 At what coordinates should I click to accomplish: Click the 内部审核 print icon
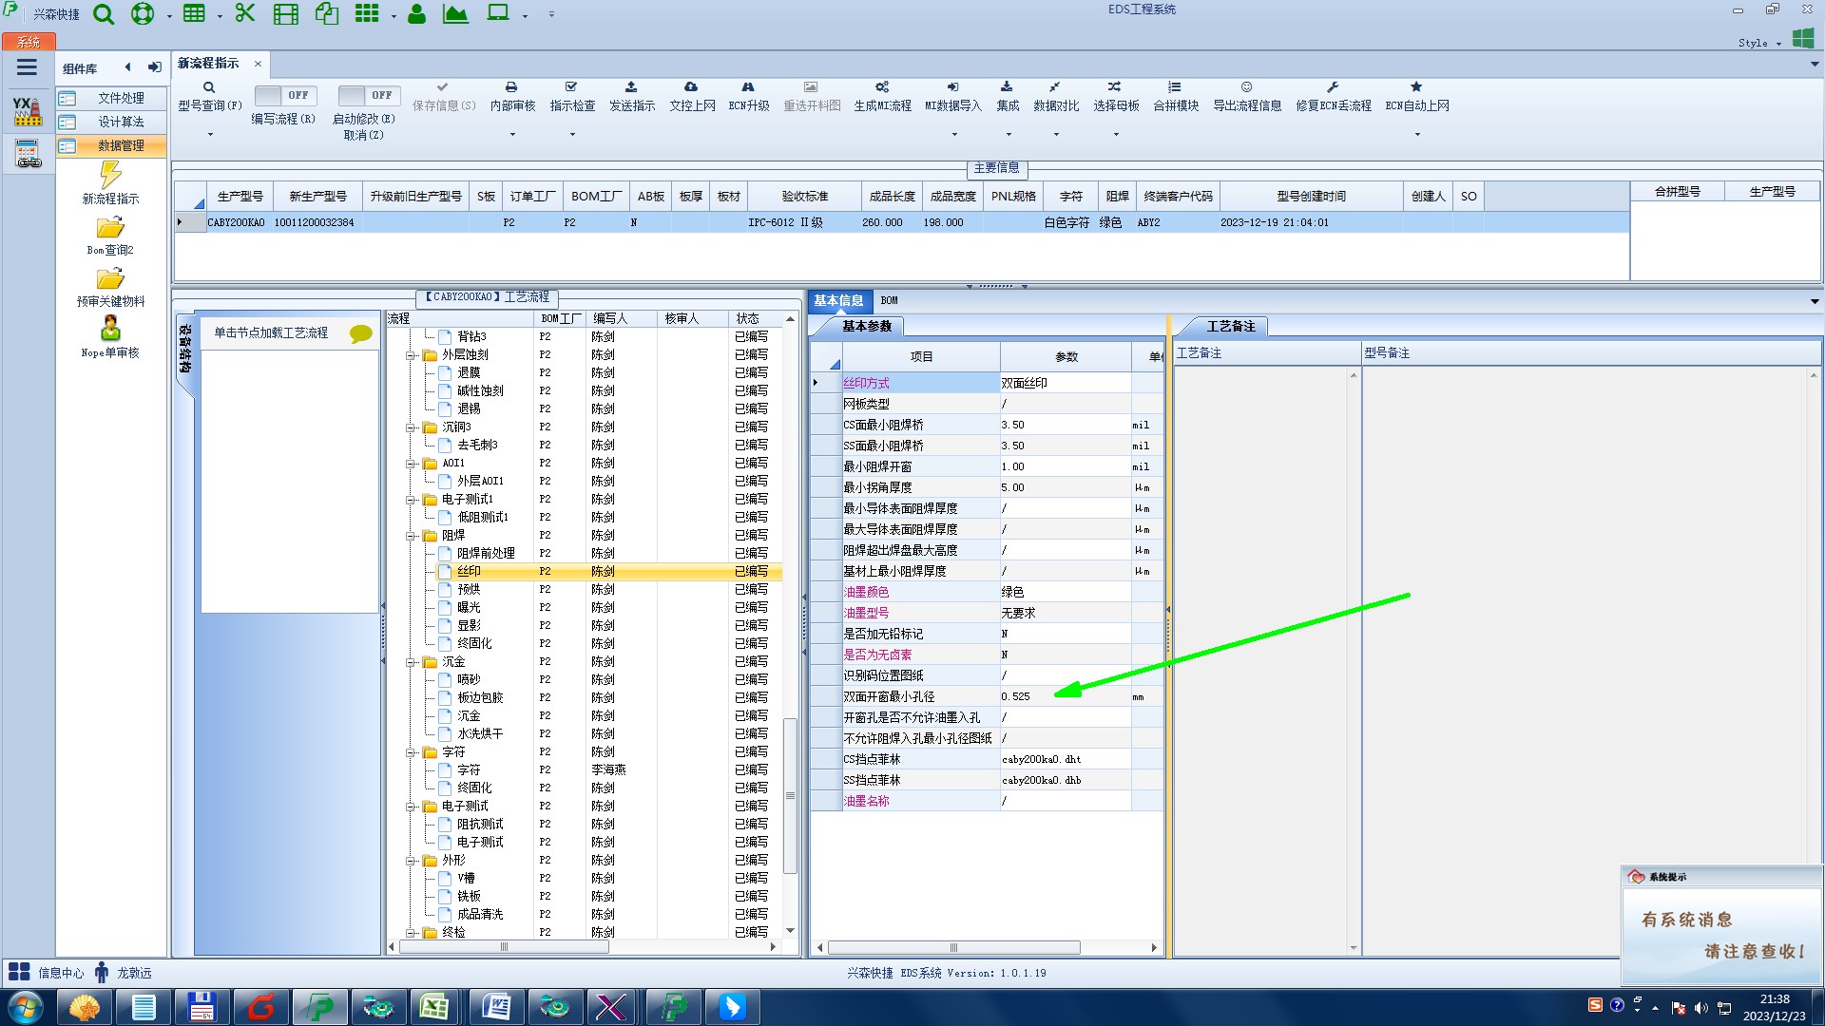(x=511, y=87)
